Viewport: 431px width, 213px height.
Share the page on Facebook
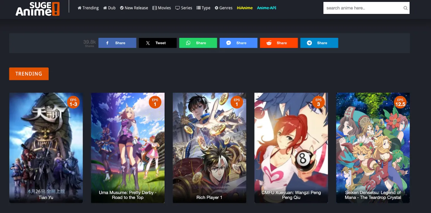[x=117, y=43]
